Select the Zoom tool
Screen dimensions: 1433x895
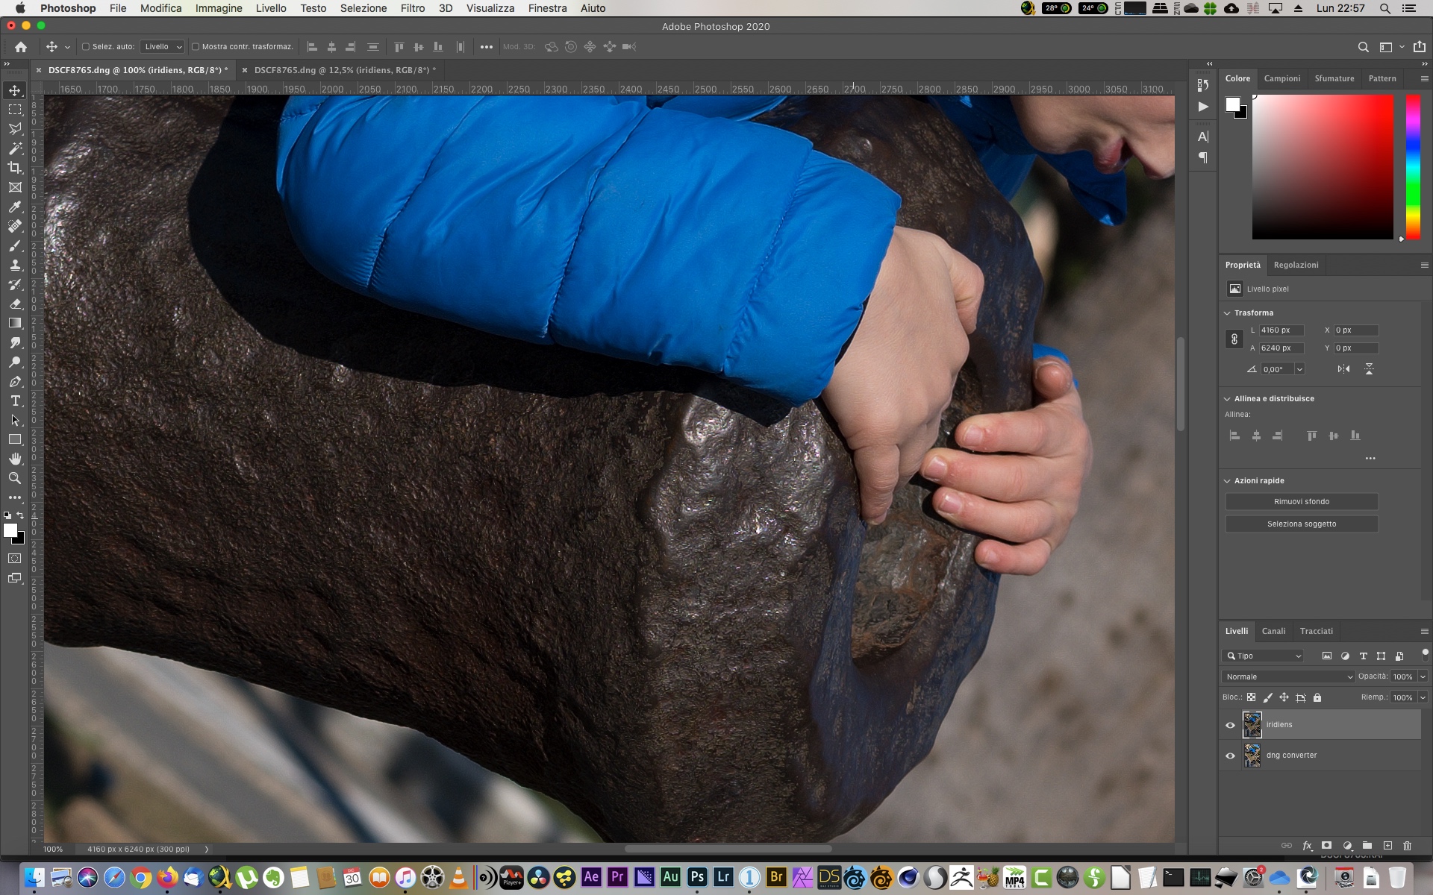(15, 478)
